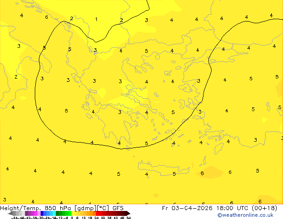This screenshot has width=283, height=219.
Task: Click the bright red swatch at 24 in legend
Action: click(x=97, y=213)
